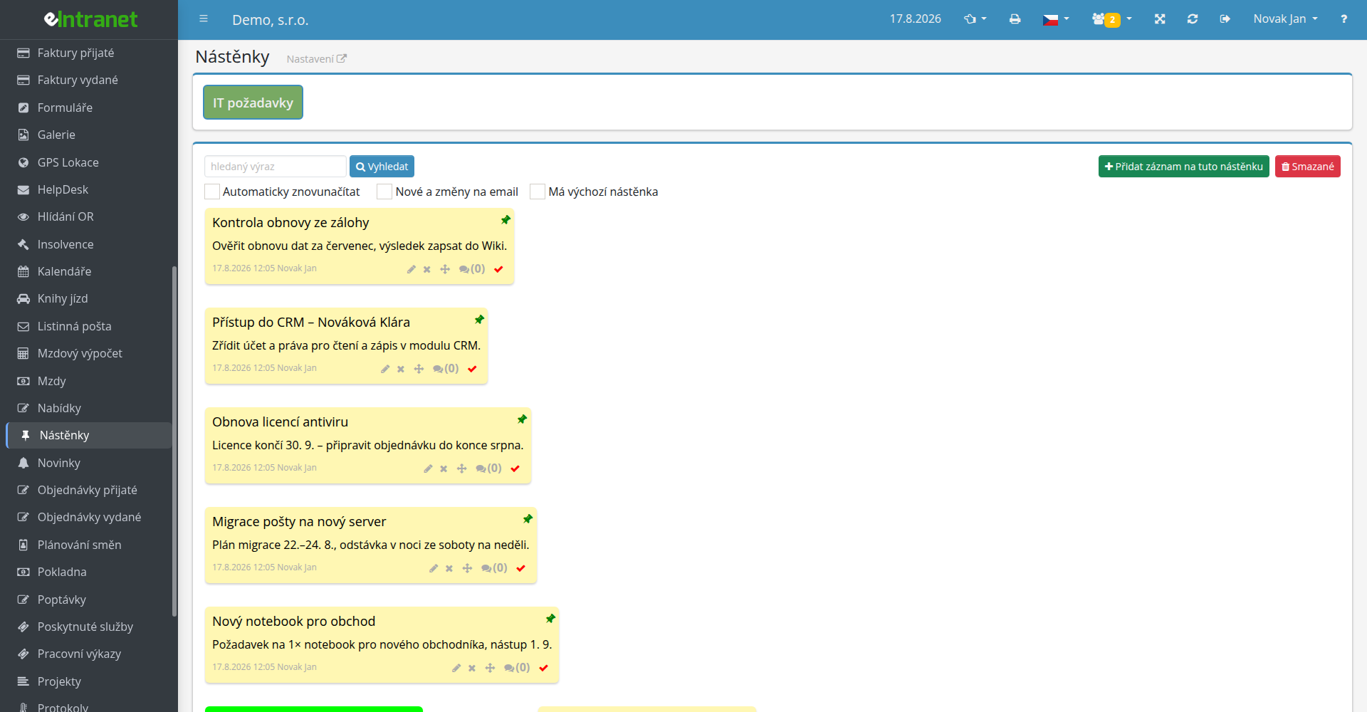Viewport: 1367px width, 712px height.
Task: Open the users dropdown with badge 2
Action: (1112, 19)
